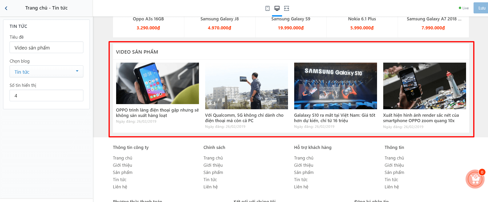Read the Galalaxy S10 ra mắt article

click(x=335, y=118)
